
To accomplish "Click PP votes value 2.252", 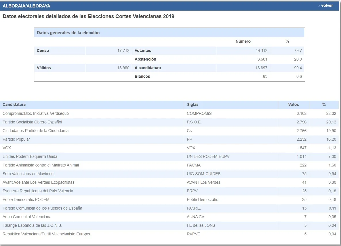I will [301, 139].
